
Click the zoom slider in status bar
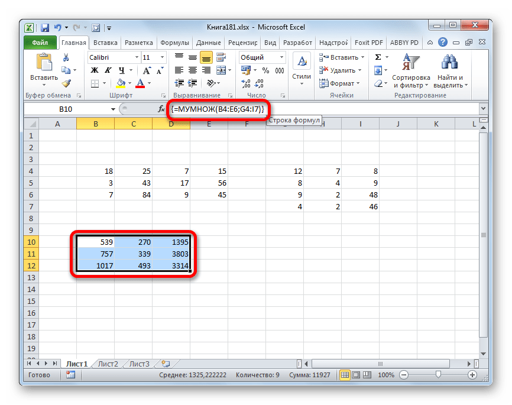438,375
